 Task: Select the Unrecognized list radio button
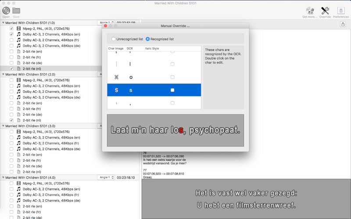114,39
